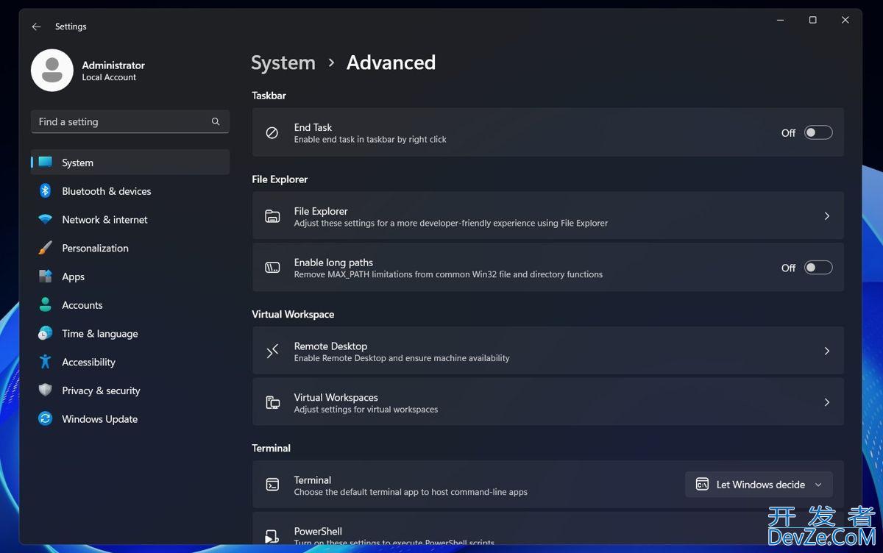This screenshot has height=553, width=883.
Task: Click the Time & language globe icon
Action: (45, 333)
